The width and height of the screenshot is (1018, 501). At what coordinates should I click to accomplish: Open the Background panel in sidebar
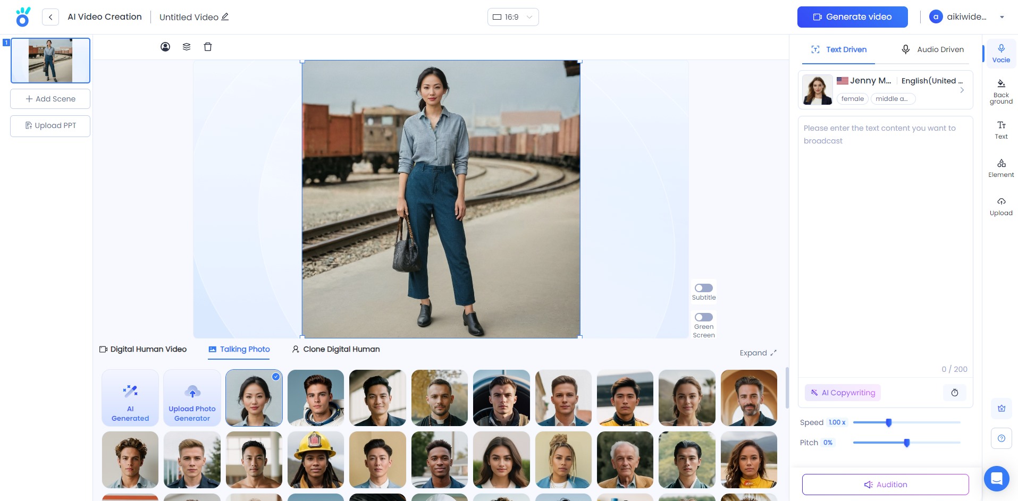pyautogui.click(x=1001, y=91)
